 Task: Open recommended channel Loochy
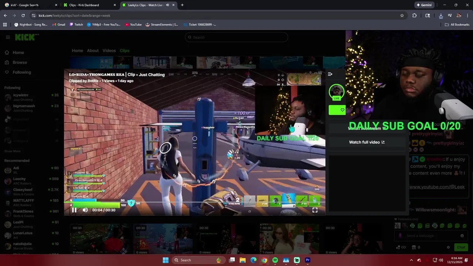(x=31, y=181)
